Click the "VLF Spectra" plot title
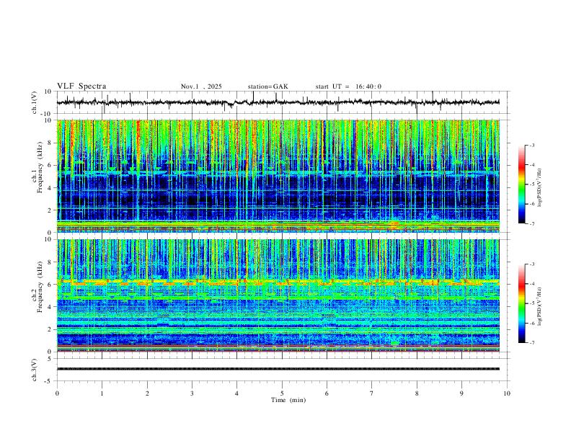Image resolution: width=571 pixels, height=441 pixels. point(81,86)
